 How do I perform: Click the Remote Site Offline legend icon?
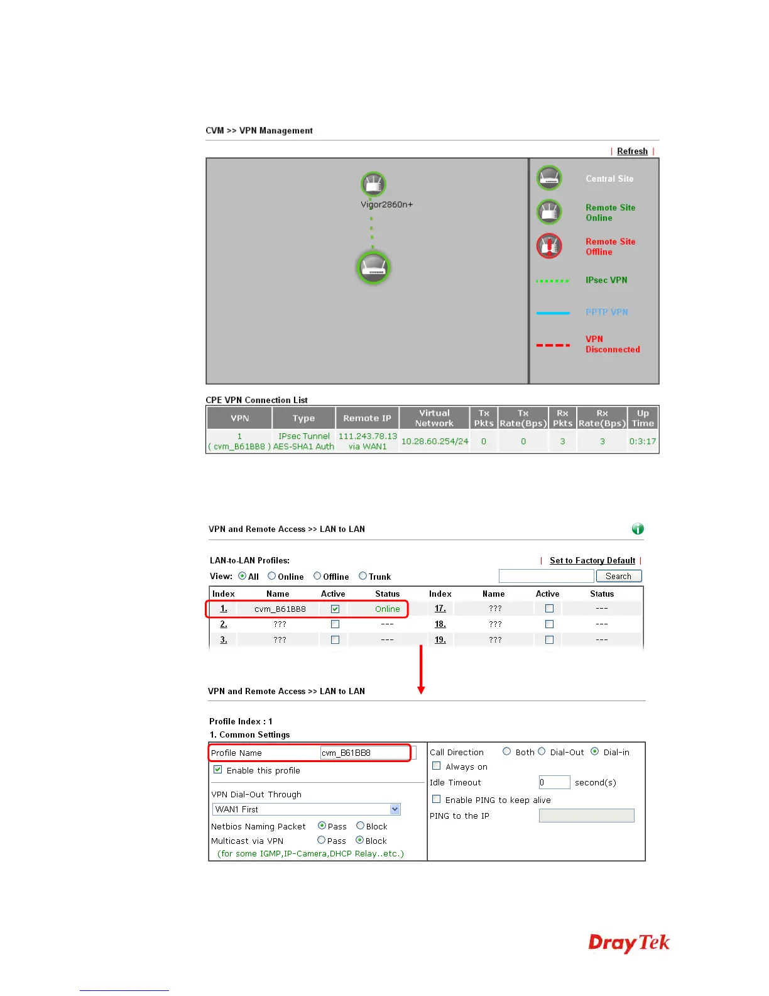549,246
